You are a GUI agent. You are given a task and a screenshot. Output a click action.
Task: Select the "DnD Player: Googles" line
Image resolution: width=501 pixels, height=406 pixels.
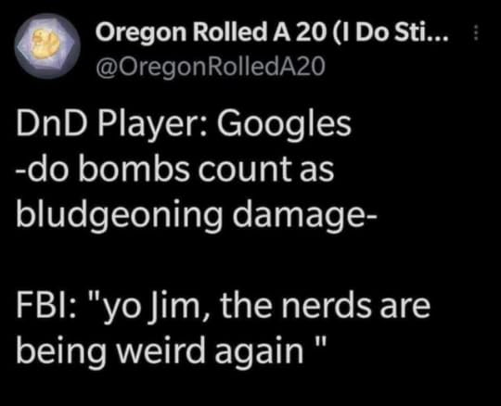pyautogui.click(x=184, y=124)
